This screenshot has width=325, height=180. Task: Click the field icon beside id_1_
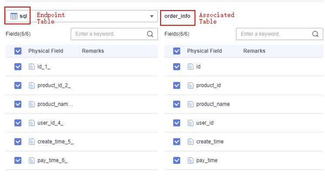click(31, 67)
